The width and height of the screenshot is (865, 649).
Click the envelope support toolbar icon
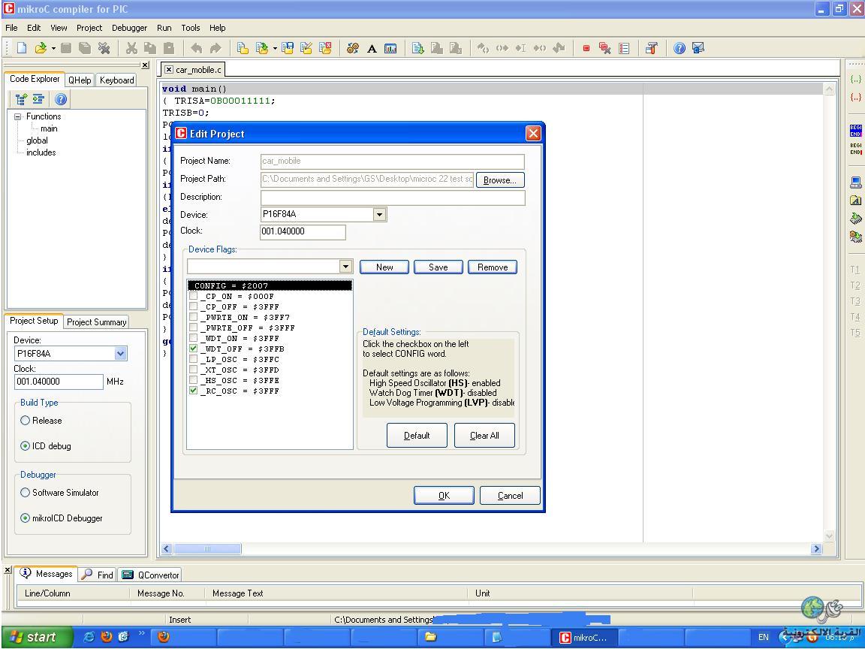coord(698,48)
